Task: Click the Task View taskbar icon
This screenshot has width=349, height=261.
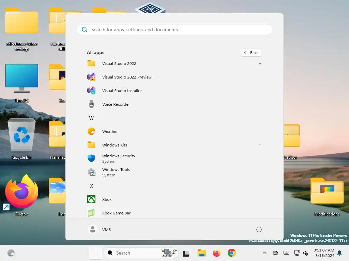Action: click(186, 253)
